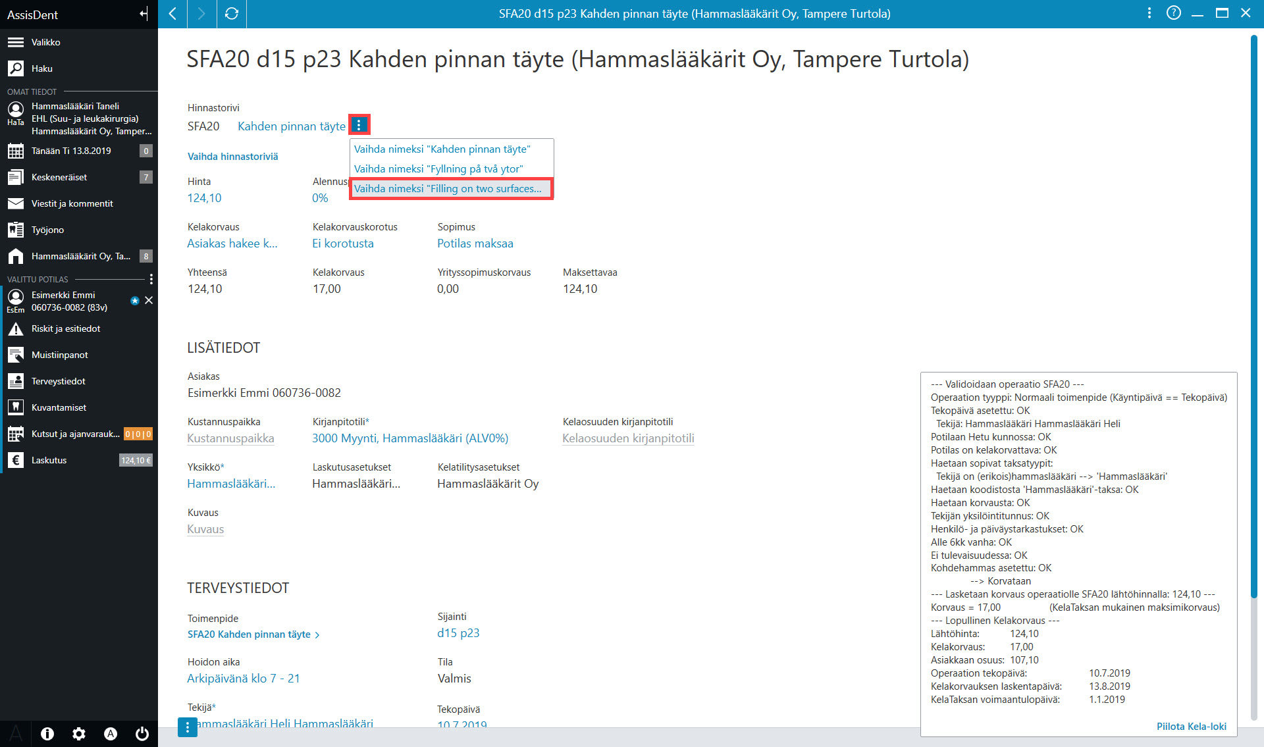Image resolution: width=1264 pixels, height=747 pixels.
Task: Open Hammaslääkäri Taneli user profile
Action: coord(79,118)
